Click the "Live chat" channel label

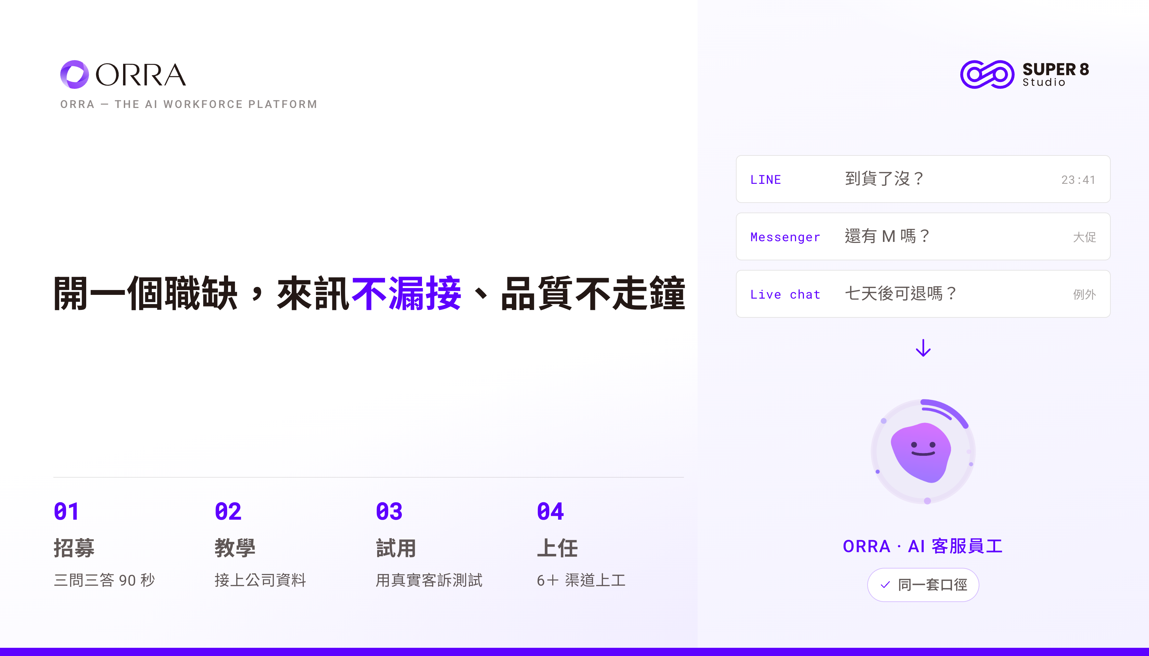click(785, 294)
